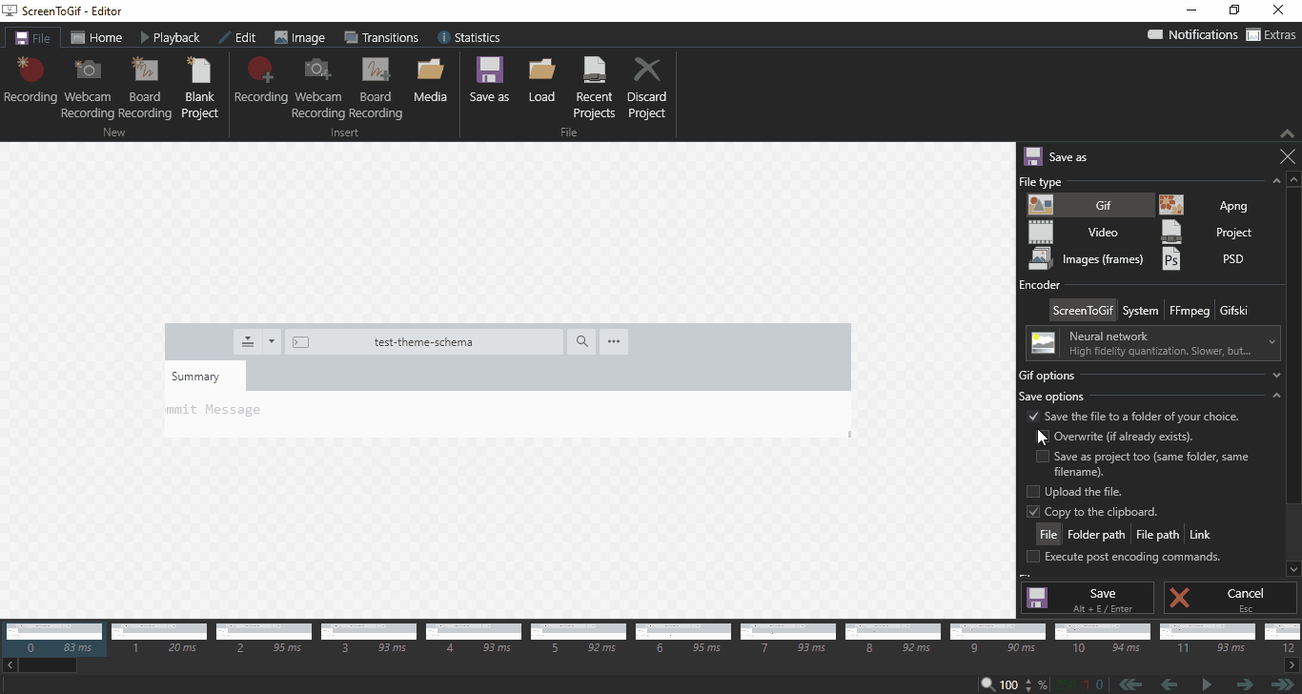Jump to the first frame
This screenshot has width=1302, height=694.
(x=1131, y=684)
